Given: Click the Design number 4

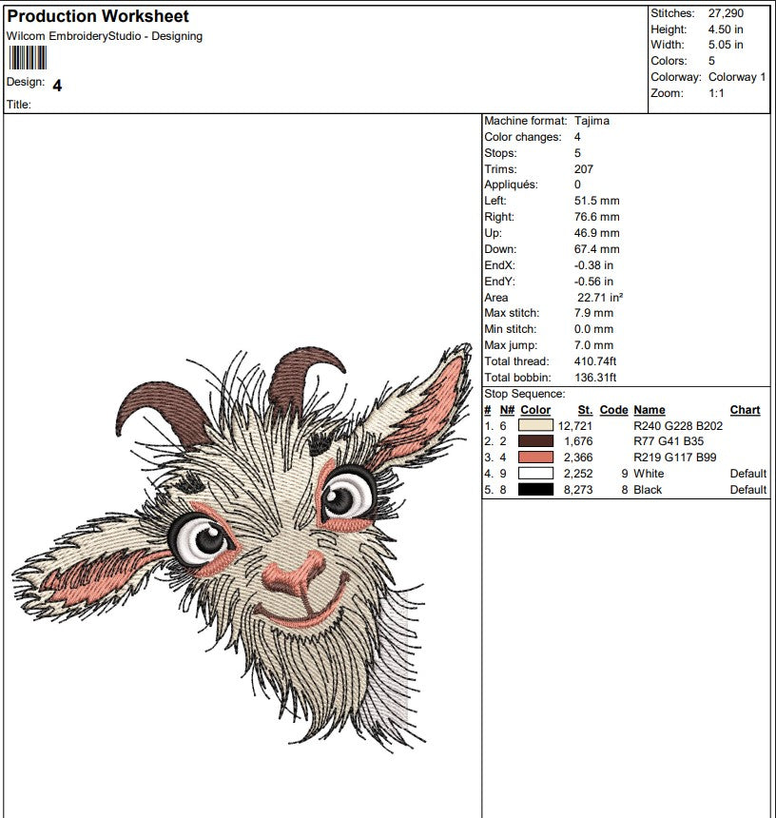Looking at the screenshot, I should pyautogui.click(x=57, y=85).
